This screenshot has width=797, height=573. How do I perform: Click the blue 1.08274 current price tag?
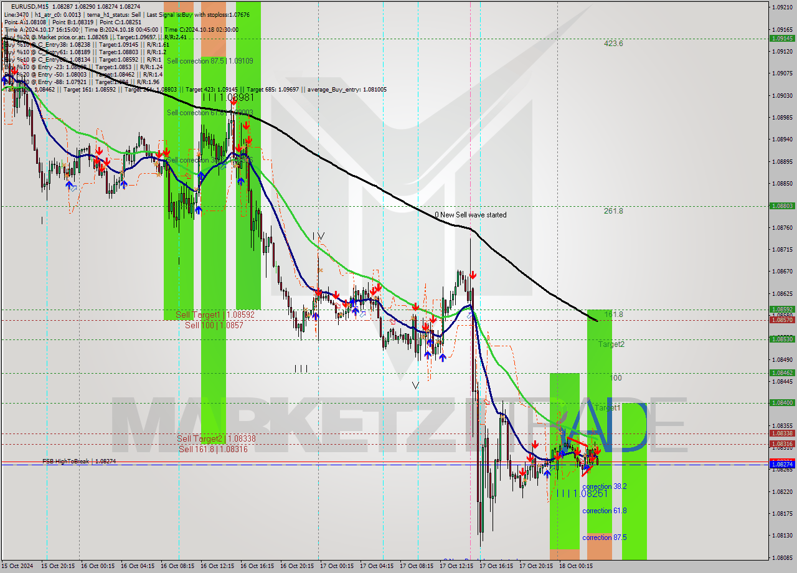pyautogui.click(x=783, y=464)
